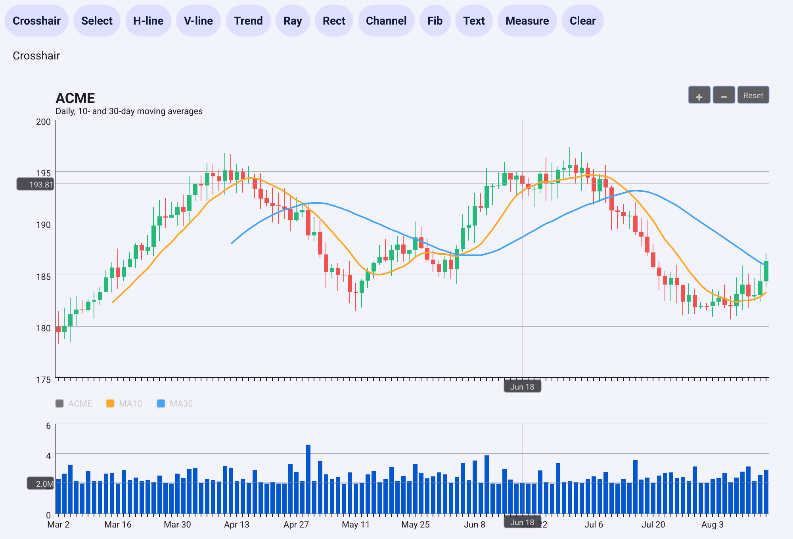Viewport: 793px width, 539px height.
Task: Click the MA30 legend label
Action: (x=181, y=403)
